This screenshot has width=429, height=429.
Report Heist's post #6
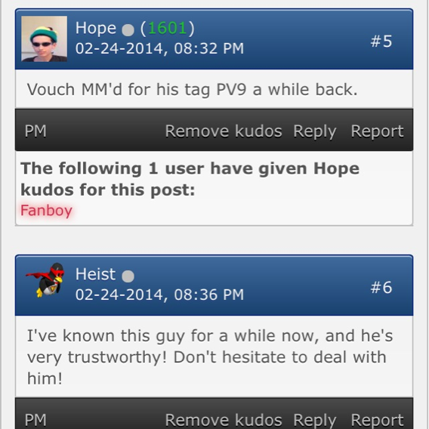click(377, 420)
